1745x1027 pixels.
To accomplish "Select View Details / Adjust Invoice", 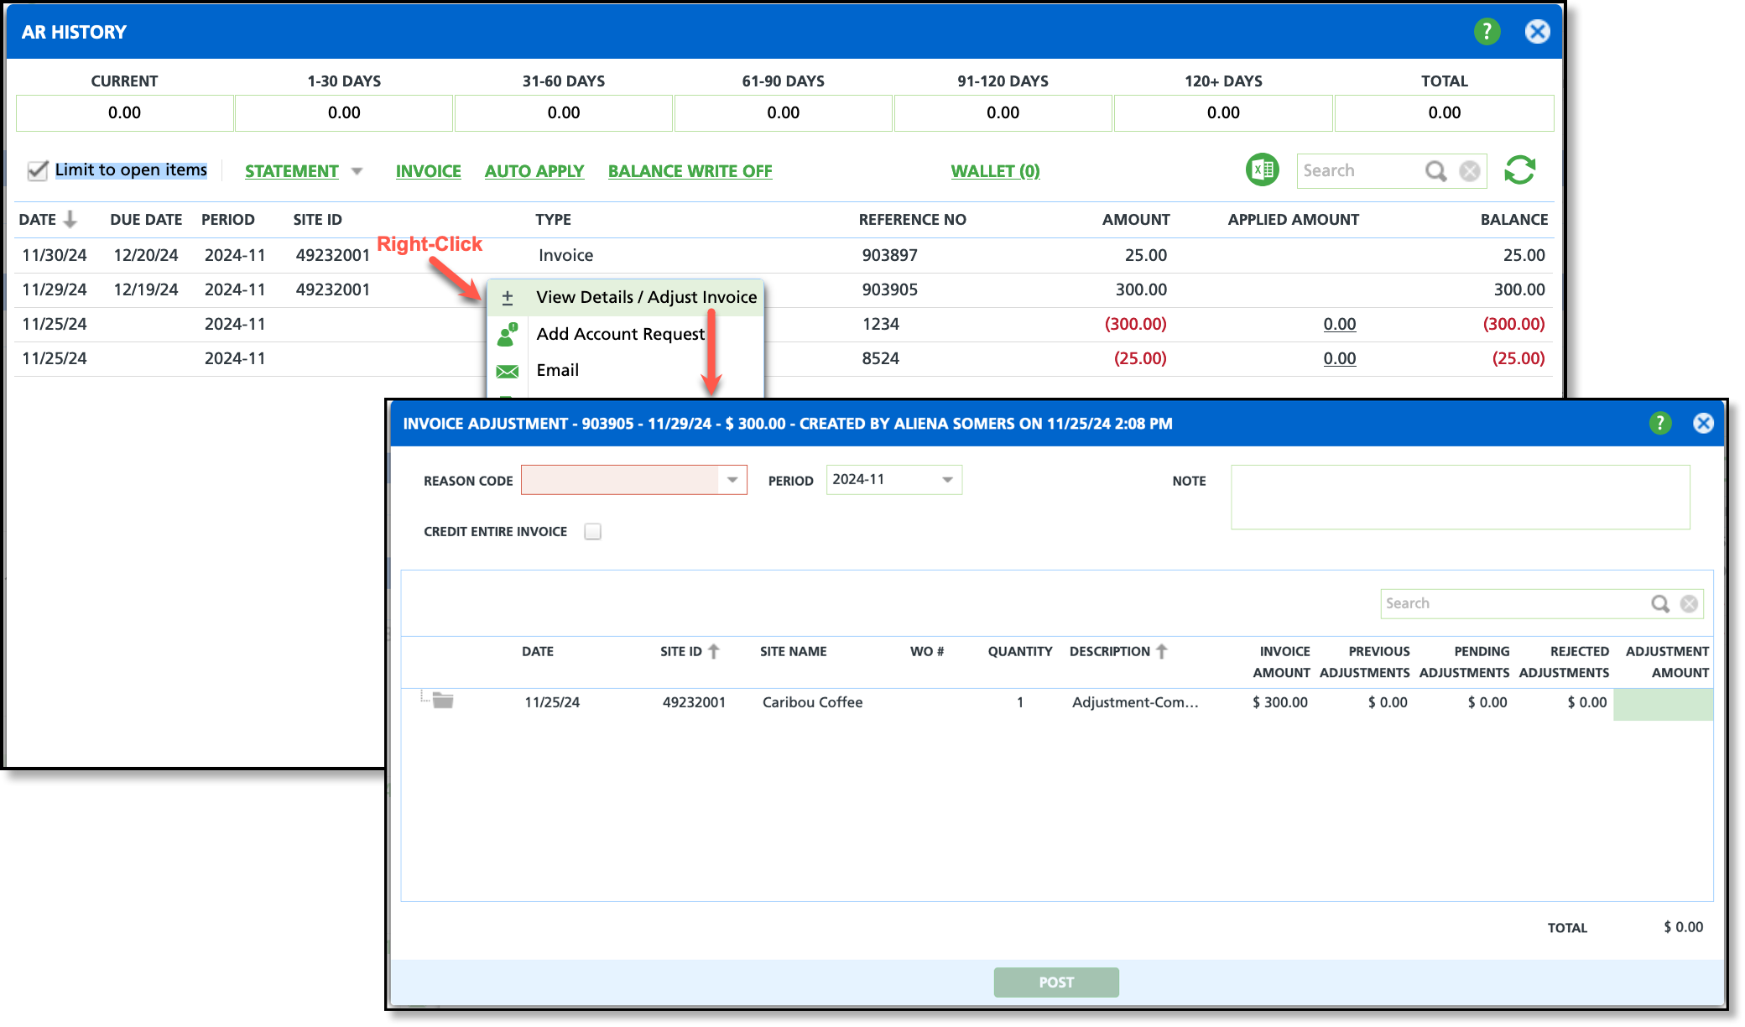I will [x=646, y=298].
